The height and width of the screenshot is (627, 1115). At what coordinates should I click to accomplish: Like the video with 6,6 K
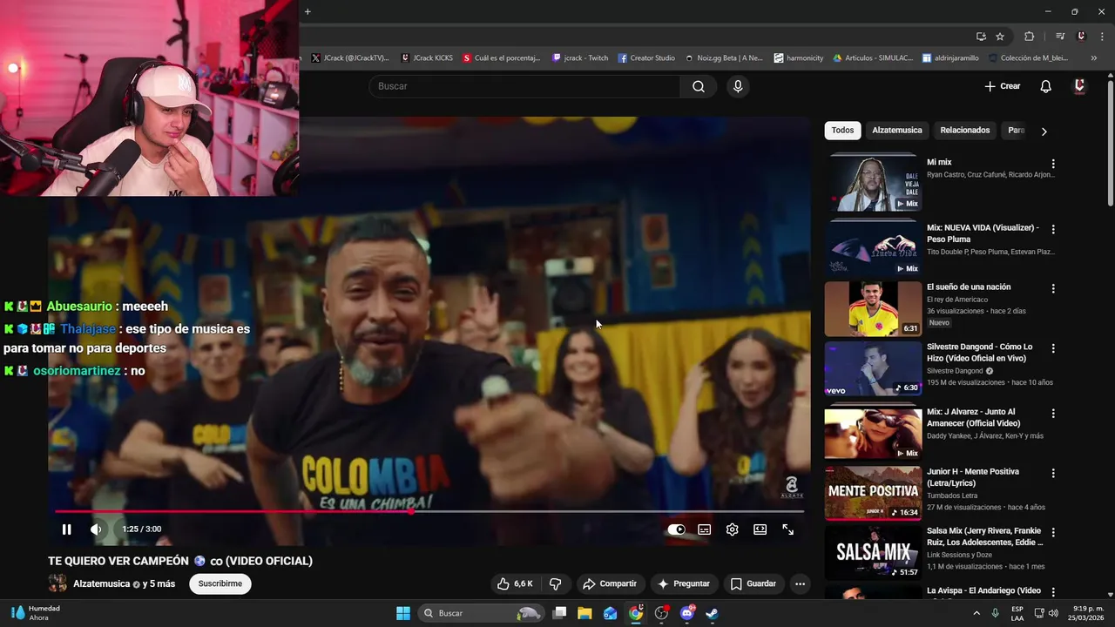pos(515,583)
